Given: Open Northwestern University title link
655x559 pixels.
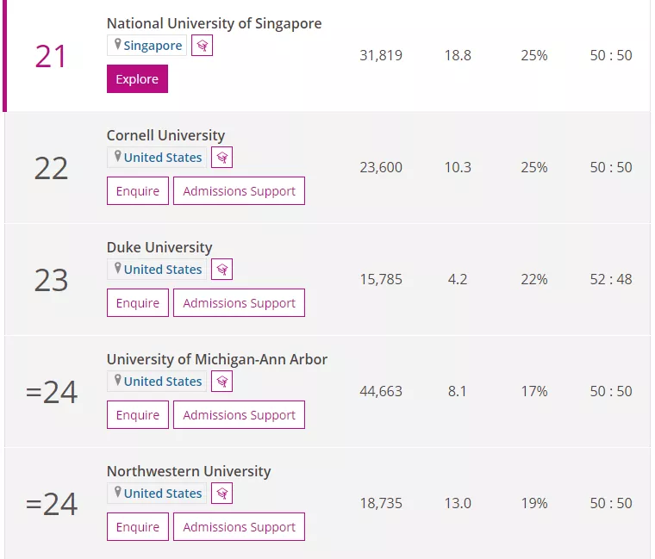Looking at the screenshot, I should 189,471.
